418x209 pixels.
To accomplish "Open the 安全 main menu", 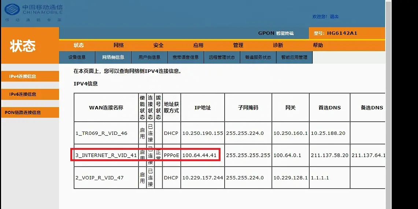I will coord(158,45).
